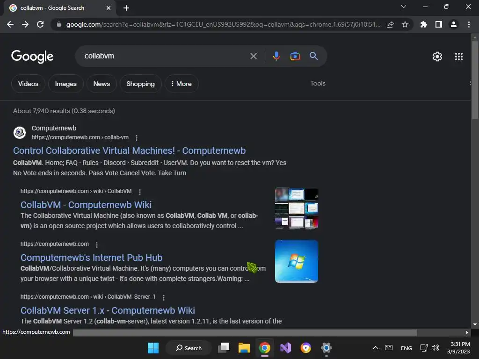Viewport: 479px width, 359px height.
Task: Go back to the previous page
Action: click(10, 24)
